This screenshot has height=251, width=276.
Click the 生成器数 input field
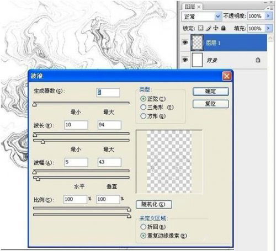tap(108, 93)
